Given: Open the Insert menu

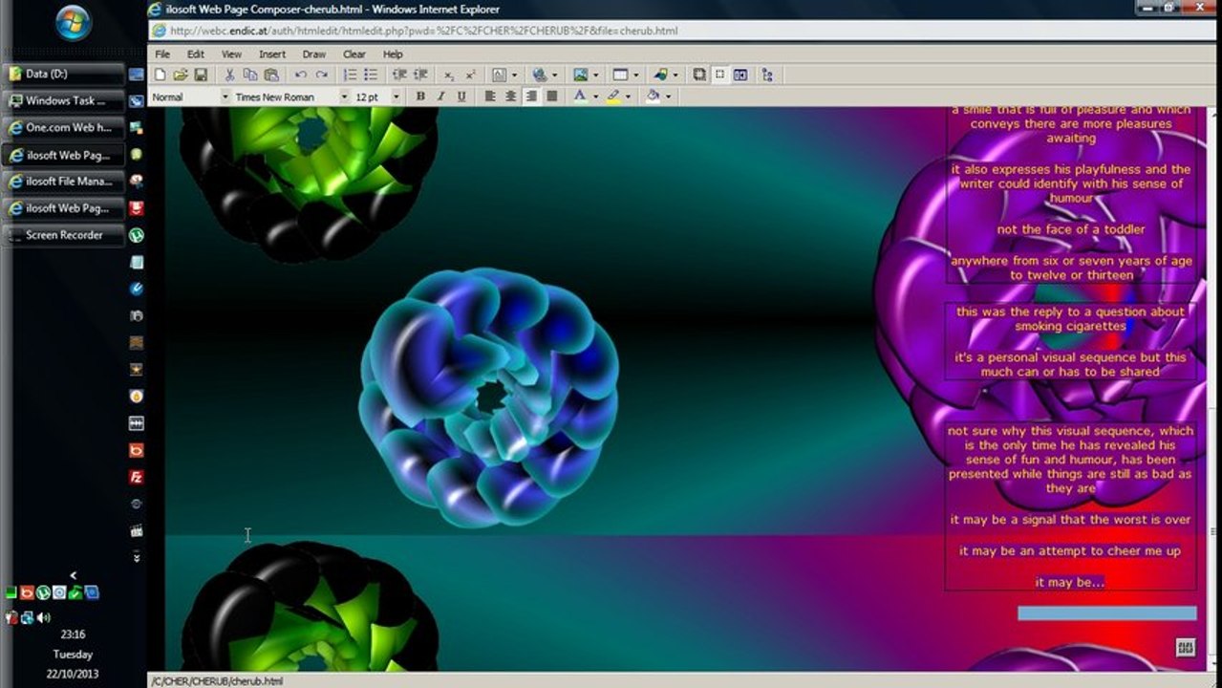Looking at the screenshot, I should [x=272, y=54].
